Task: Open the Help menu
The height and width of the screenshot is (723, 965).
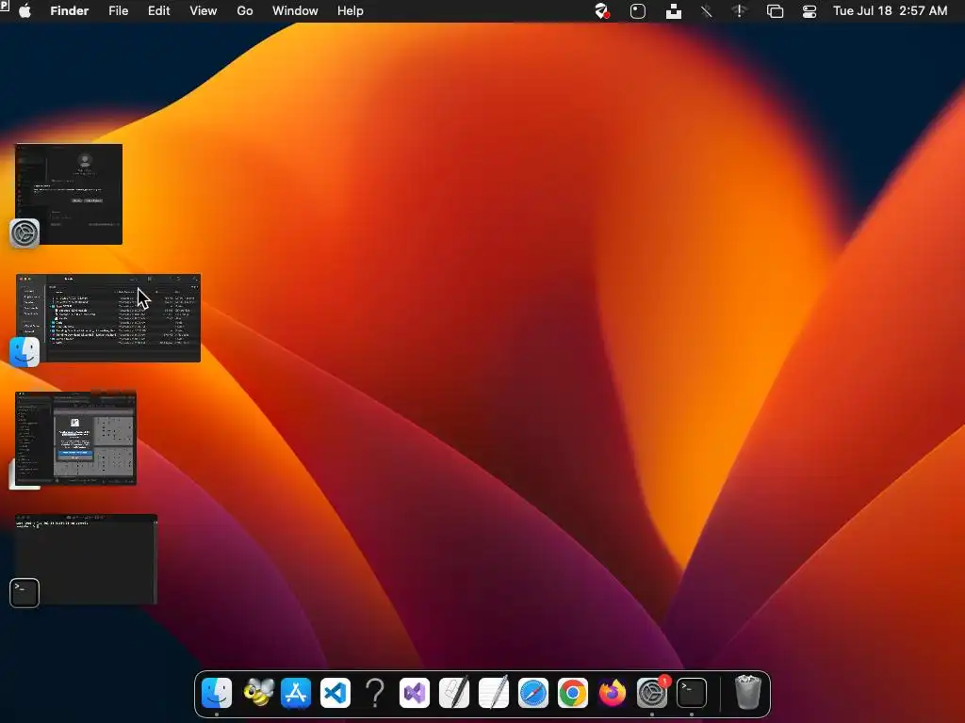Action: click(351, 11)
